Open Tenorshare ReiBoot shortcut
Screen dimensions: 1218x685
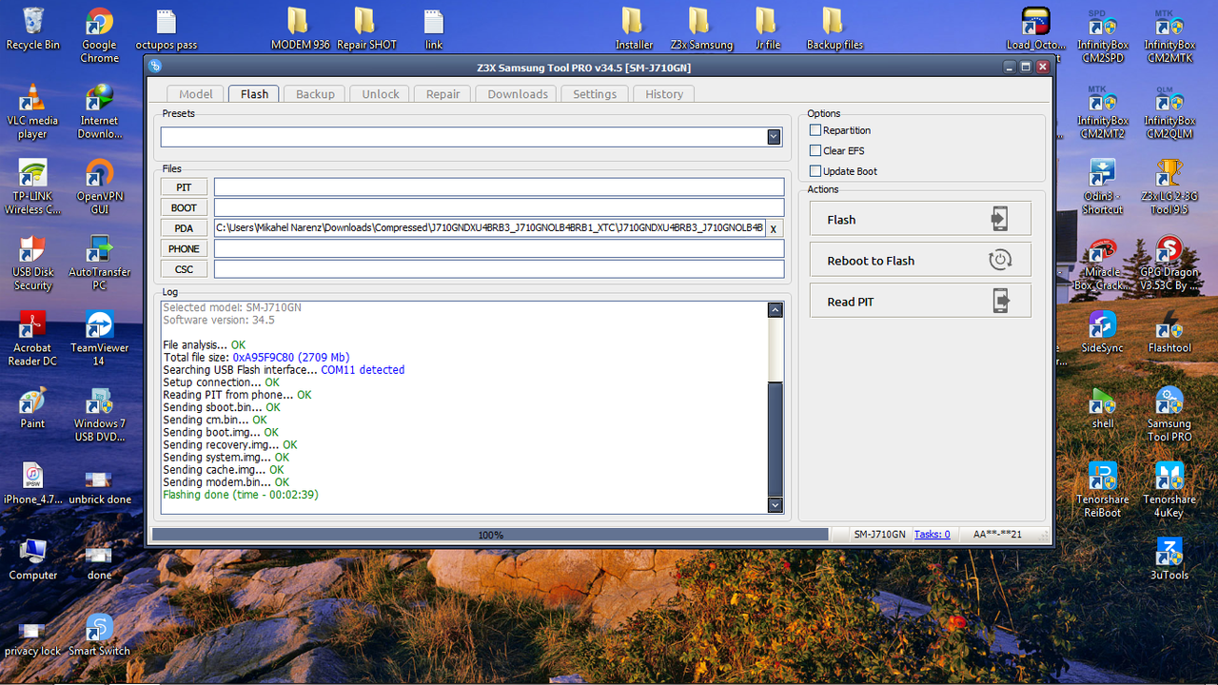(x=1102, y=490)
